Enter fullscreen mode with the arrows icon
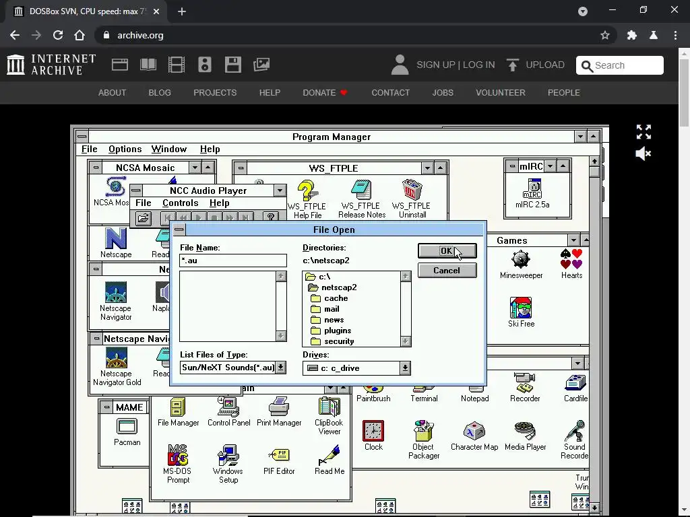The width and height of the screenshot is (690, 517). click(x=644, y=131)
